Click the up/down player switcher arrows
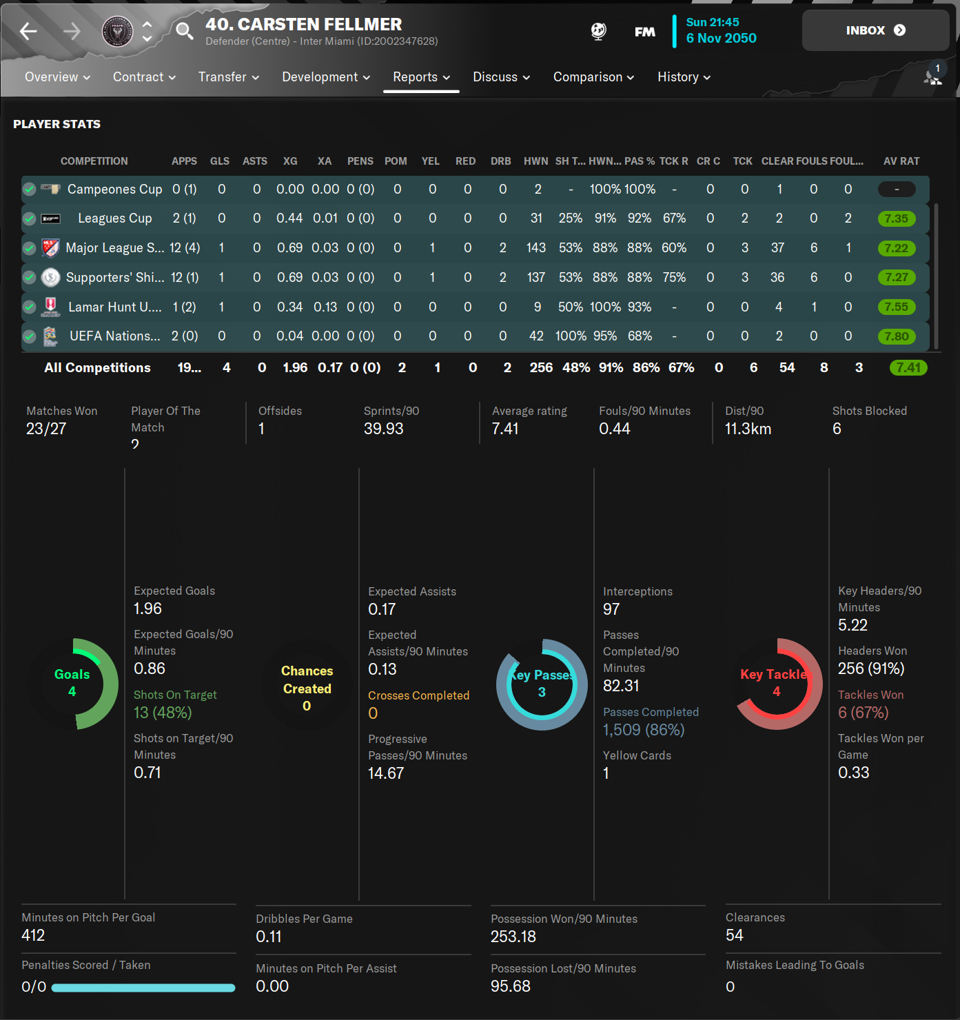 click(147, 31)
